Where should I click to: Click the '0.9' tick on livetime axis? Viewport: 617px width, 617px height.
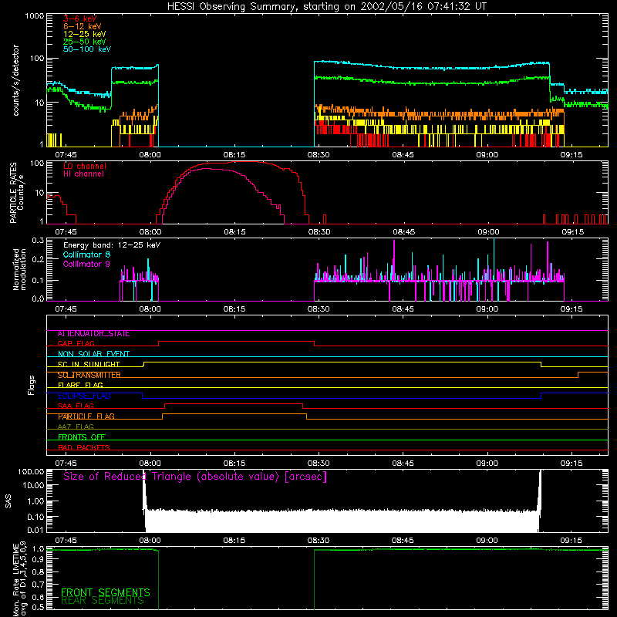pos(38,560)
